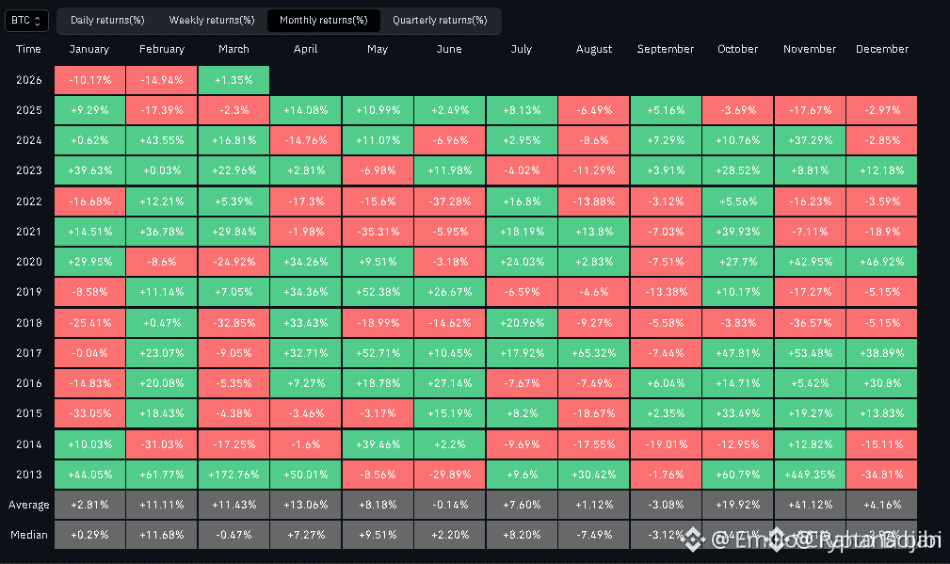This screenshot has width=950, height=564.
Task: Click the +39.93% October 2021 cell
Action: coord(738,232)
